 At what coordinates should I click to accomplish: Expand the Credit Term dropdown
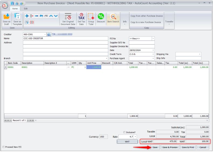153,54
